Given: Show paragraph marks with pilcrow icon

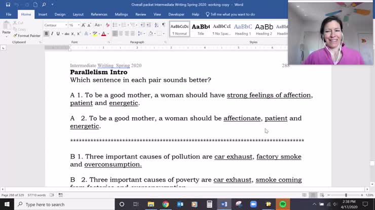Looking at the screenshot, I should pos(163,25).
